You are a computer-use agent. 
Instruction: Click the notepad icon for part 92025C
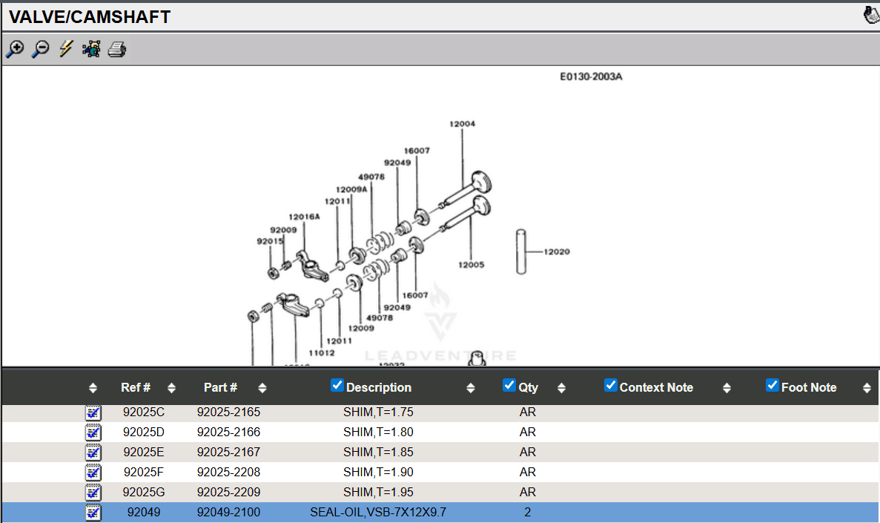click(93, 412)
